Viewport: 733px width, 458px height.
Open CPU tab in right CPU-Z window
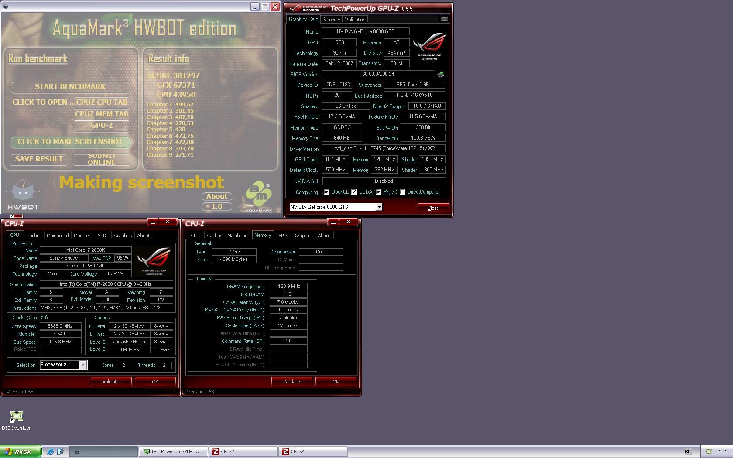coord(195,236)
